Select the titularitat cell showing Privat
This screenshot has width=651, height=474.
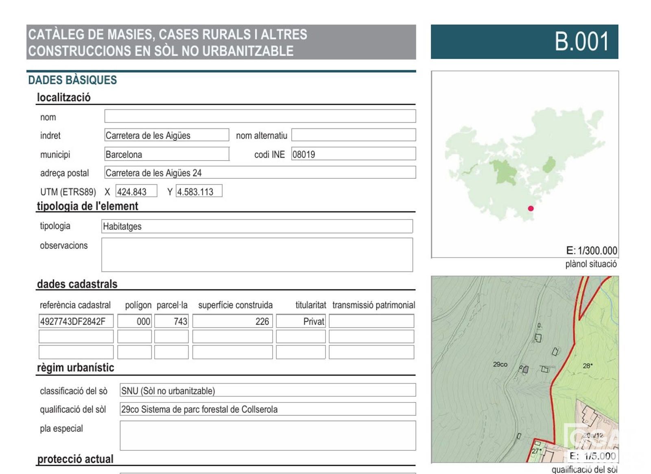(301, 321)
